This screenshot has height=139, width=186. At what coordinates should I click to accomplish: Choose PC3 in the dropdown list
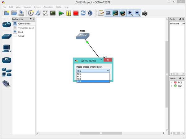pos(93,79)
